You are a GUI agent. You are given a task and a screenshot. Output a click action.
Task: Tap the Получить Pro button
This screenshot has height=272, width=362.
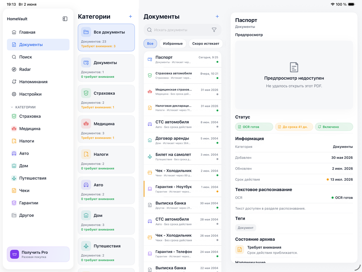coord(38,254)
